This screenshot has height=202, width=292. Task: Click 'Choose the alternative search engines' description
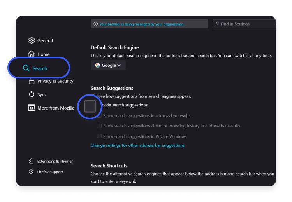[182, 178]
